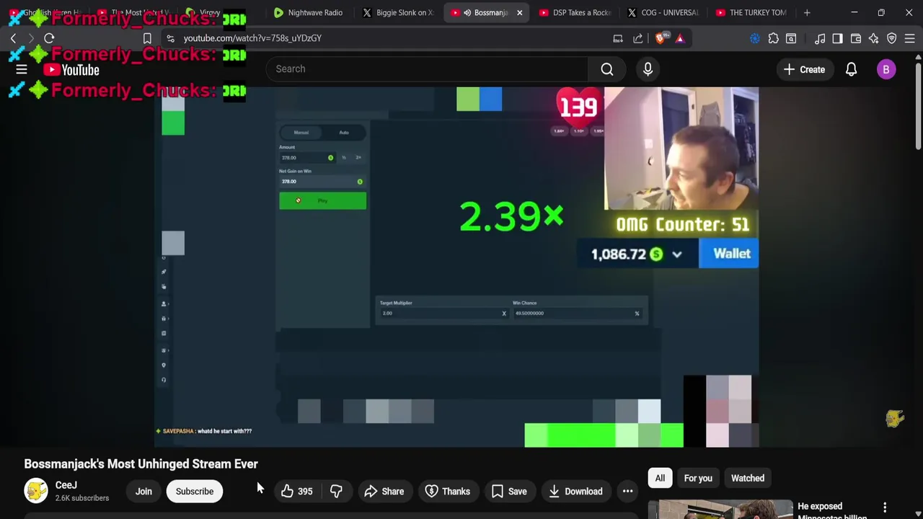The image size is (923, 519).
Task: Go back to the previous page
Action: tap(13, 38)
